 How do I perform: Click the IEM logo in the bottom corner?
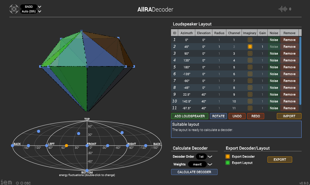[x=6, y=183]
